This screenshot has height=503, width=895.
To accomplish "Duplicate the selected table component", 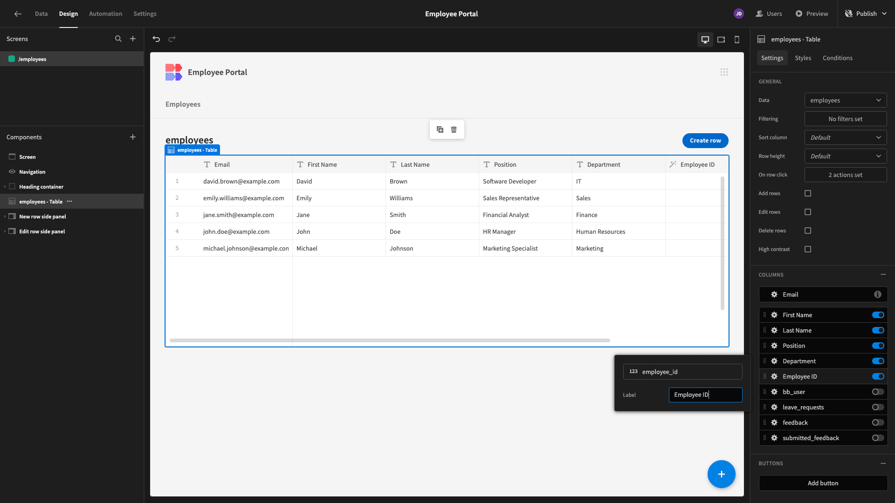I will (x=440, y=129).
